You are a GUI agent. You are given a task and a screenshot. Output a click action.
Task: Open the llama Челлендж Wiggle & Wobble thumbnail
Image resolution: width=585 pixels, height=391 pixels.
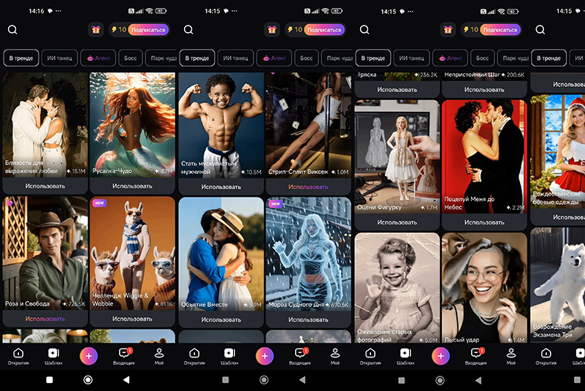132,252
